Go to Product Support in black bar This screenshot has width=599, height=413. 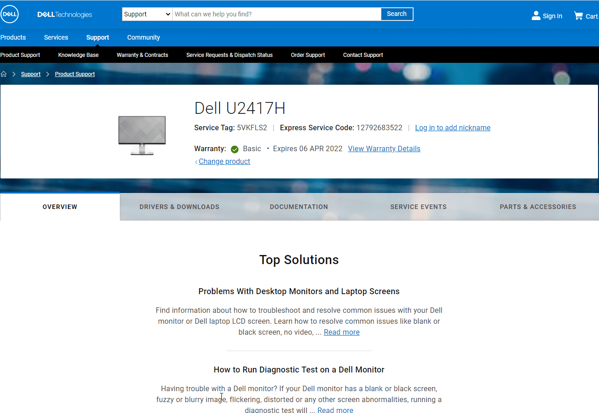point(20,55)
